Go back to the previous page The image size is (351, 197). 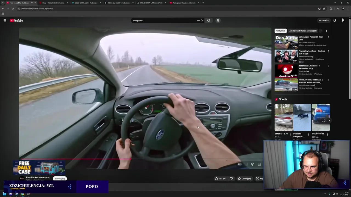tap(3, 8)
